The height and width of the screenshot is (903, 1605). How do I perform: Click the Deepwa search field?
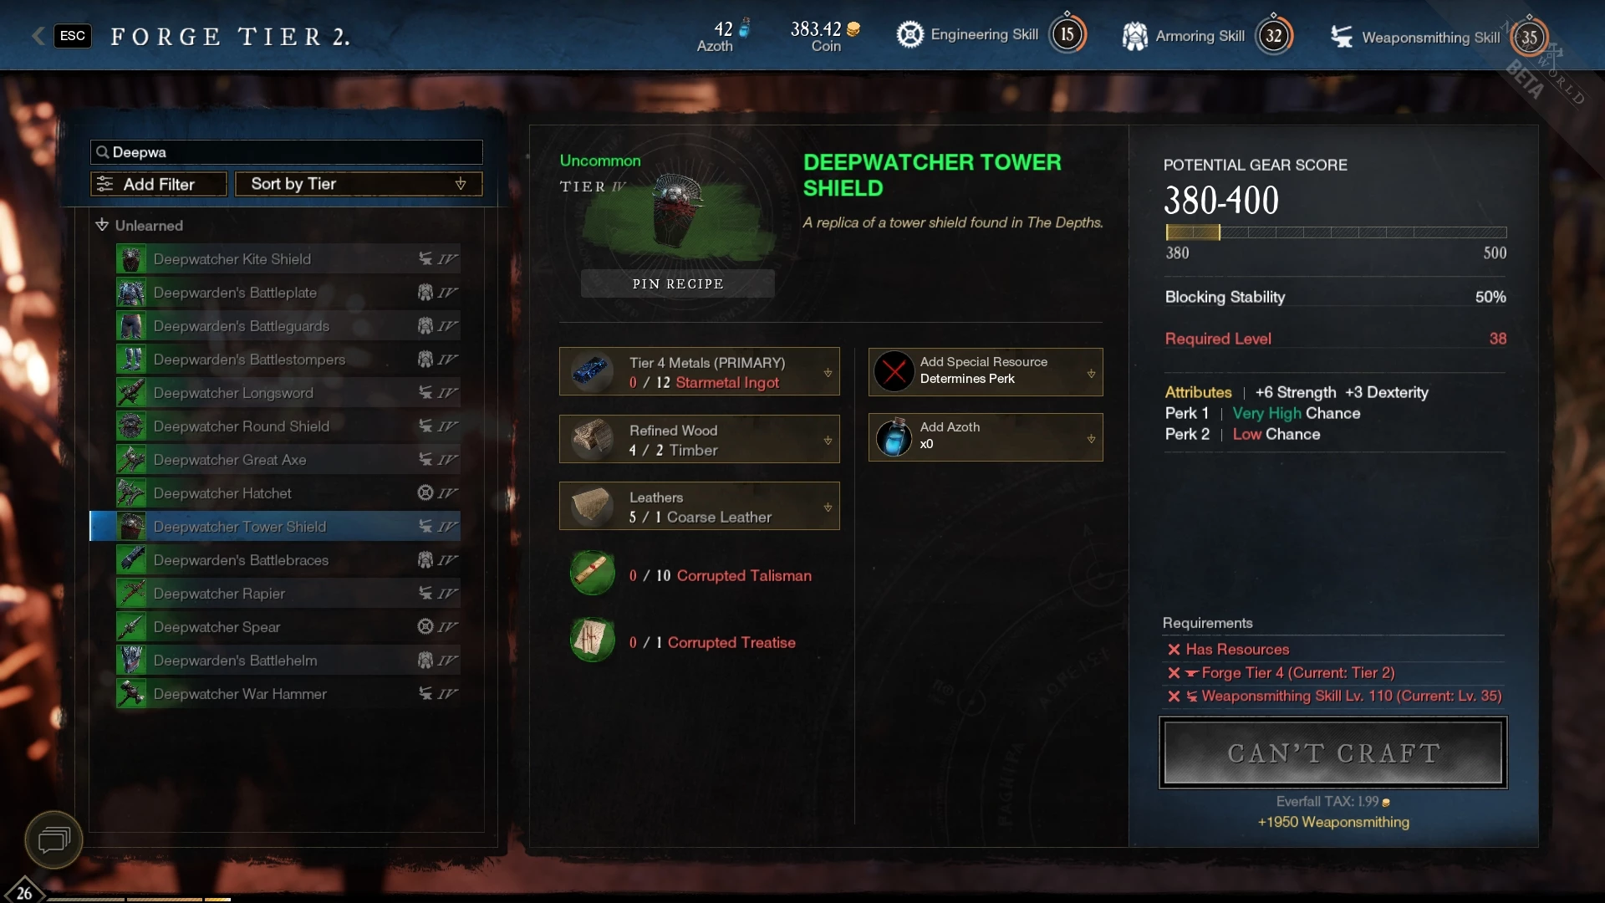(287, 152)
